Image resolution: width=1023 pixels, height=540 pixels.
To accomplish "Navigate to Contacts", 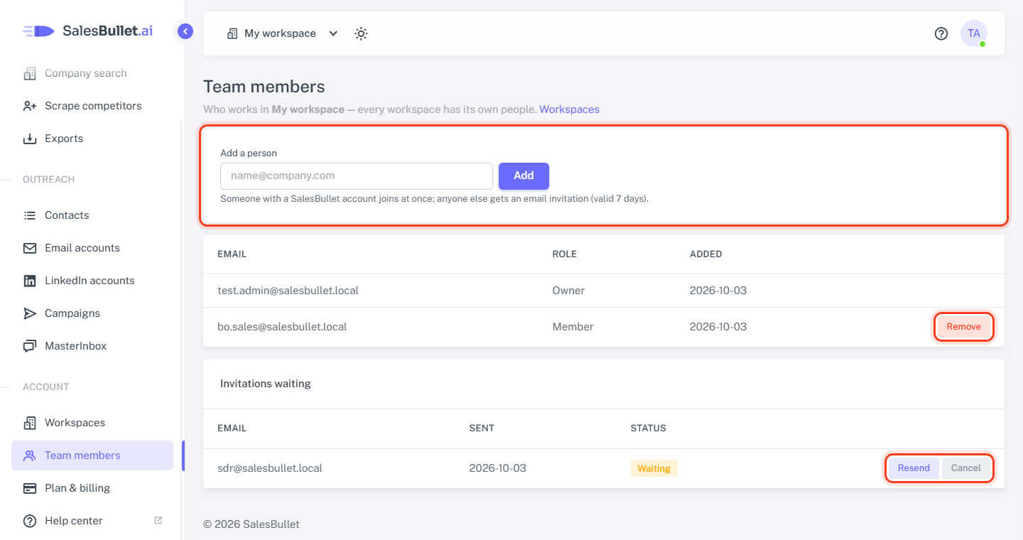I will 67,215.
